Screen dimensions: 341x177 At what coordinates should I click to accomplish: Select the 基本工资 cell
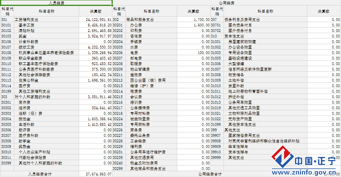point(47,25)
